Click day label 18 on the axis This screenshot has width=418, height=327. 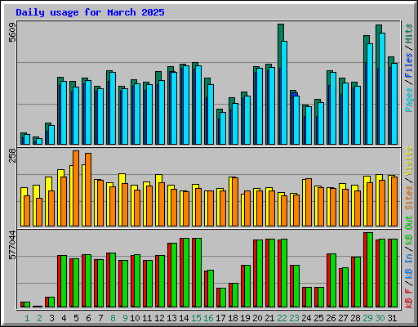pos(233,318)
